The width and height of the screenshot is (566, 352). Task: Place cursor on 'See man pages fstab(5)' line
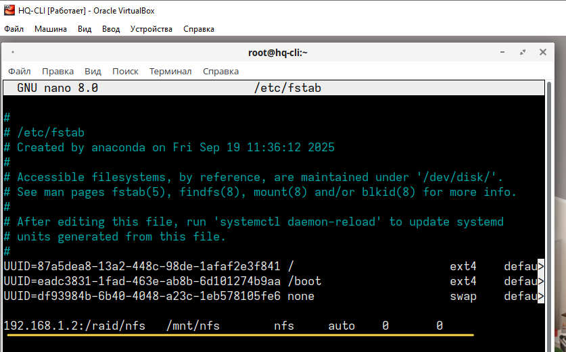pyautogui.click(x=260, y=192)
